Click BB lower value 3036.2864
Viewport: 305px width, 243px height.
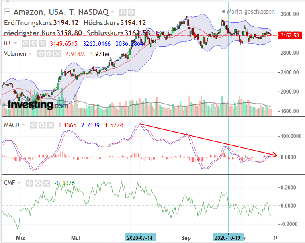click(129, 43)
